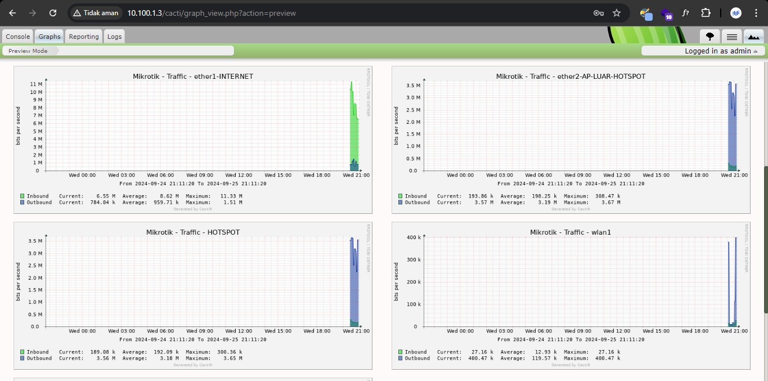Click the purple extension with badge 10

[x=666, y=14]
